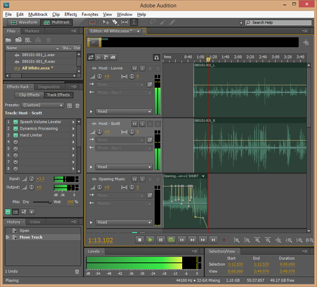The width and height of the screenshot is (317, 287).
Task: Switch to Waveform view
Action: 23,22
